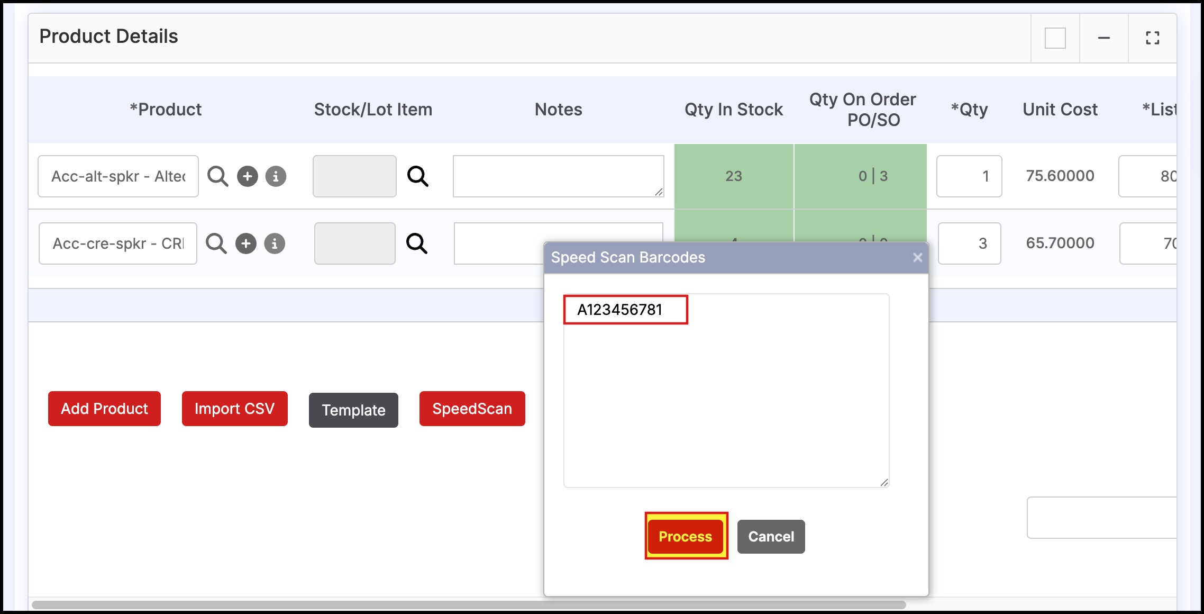The height and width of the screenshot is (614, 1204).
Task: Expand Product Details panel to fullscreen
Action: point(1153,38)
